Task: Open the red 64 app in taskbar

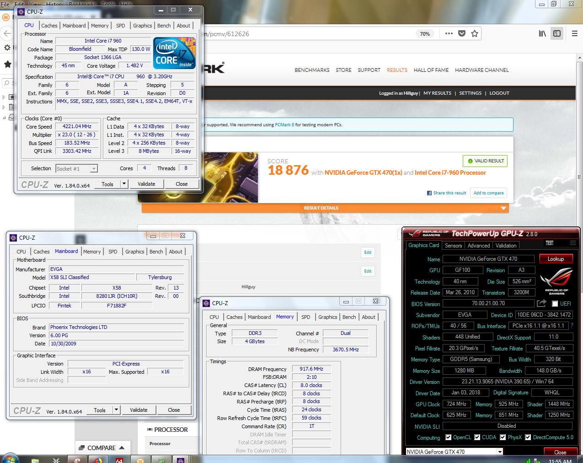Action: (x=119, y=460)
